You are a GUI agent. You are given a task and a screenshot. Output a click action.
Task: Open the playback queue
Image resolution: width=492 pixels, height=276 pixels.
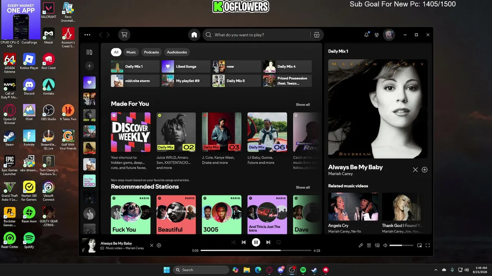pos(369,245)
